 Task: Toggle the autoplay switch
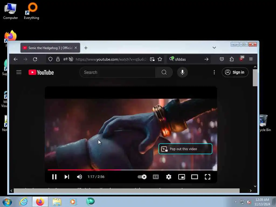tap(142, 177)
